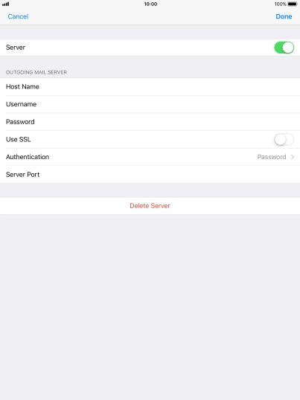Viewport: 300px width, 400px height.
Task: Tap the Outgoing Mail Server header
Action: point(36,72)
